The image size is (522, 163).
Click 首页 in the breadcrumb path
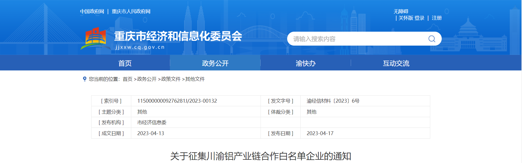point(127,79)
